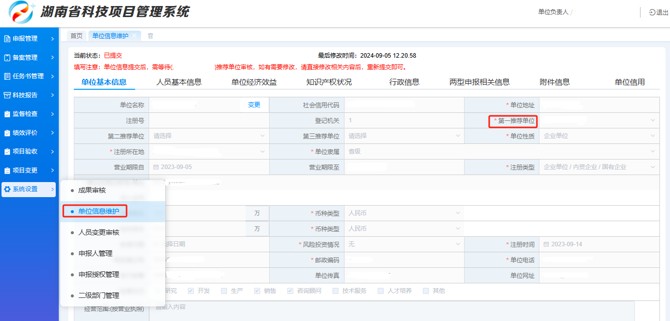Close the 单位信息维护 tab with X
This screenshot has width=670, height=321.
pos(135,36)
